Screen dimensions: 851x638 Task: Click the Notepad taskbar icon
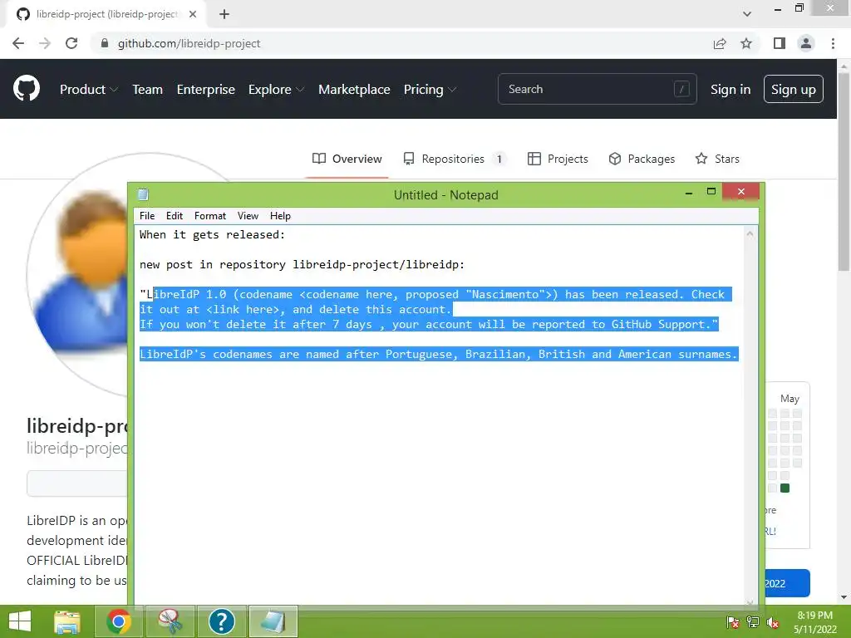(273, 621)
